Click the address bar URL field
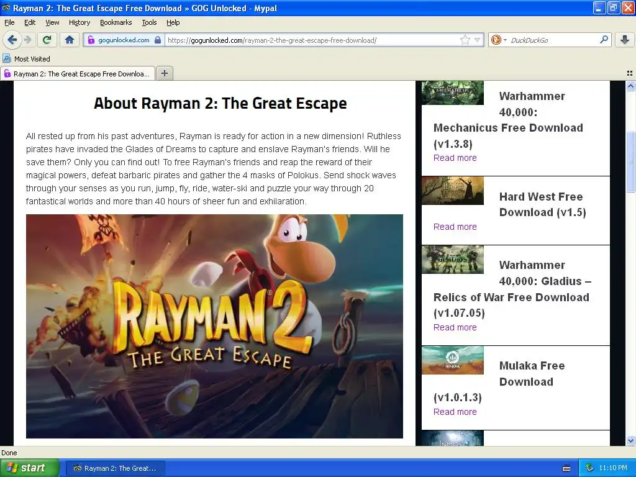This screenshot has height=477, width=636. pos(312,40)
